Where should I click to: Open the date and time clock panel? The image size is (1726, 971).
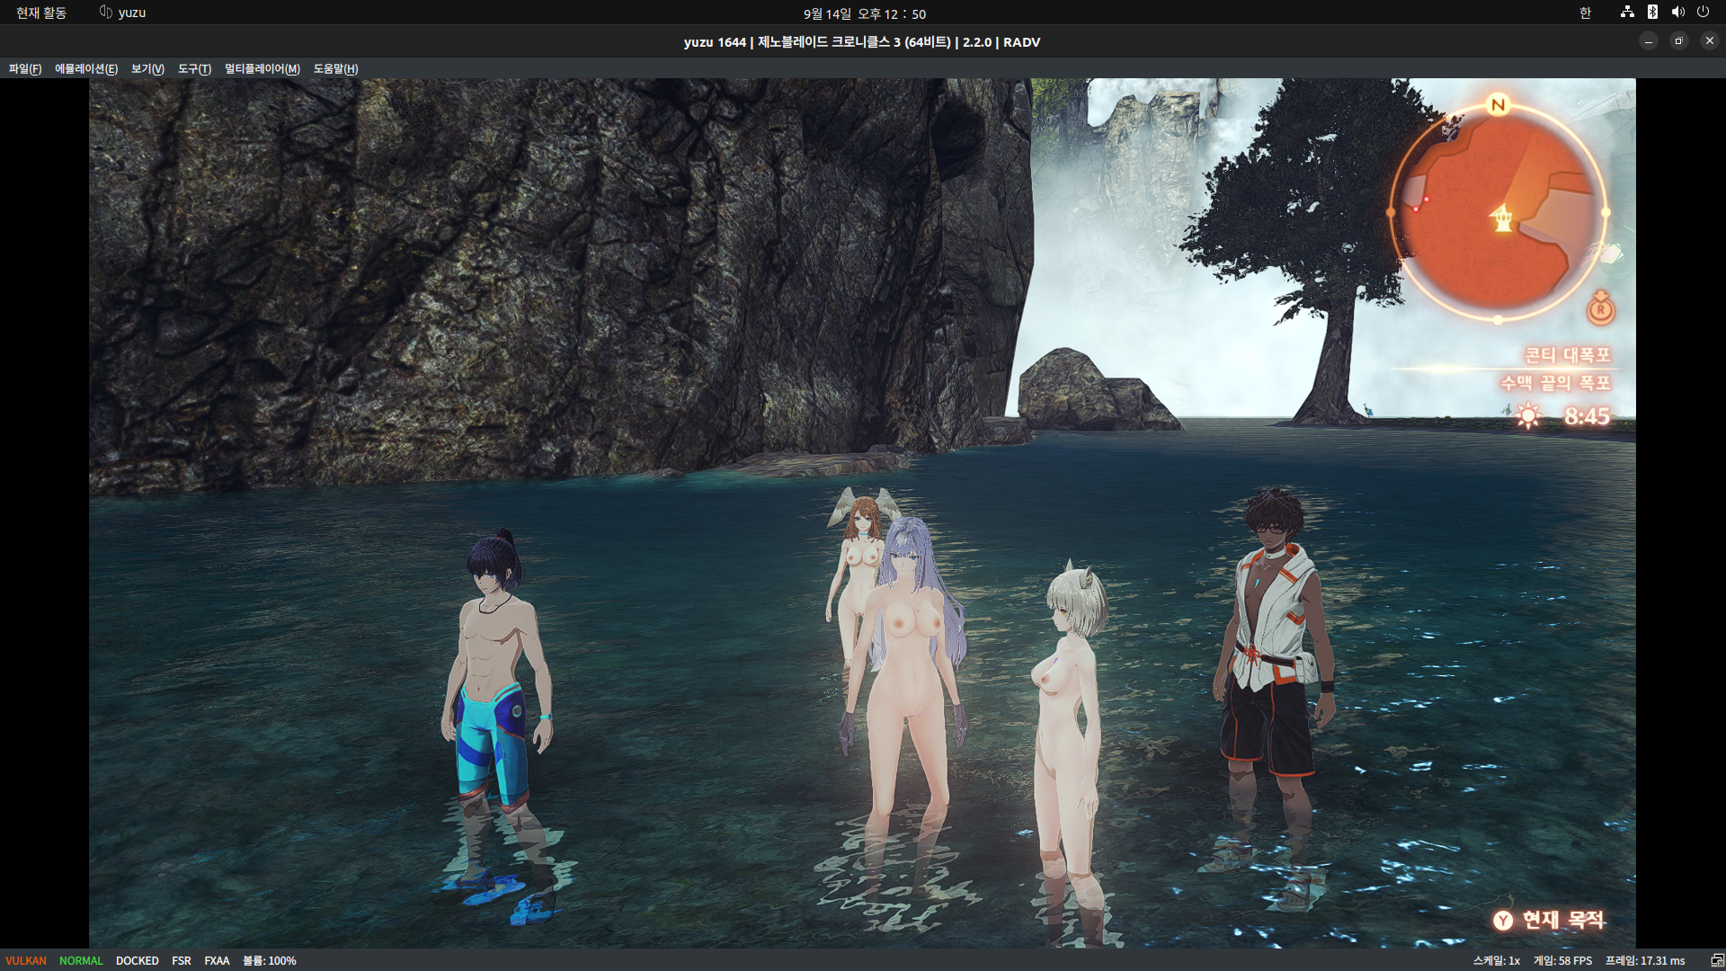(865, 13)
